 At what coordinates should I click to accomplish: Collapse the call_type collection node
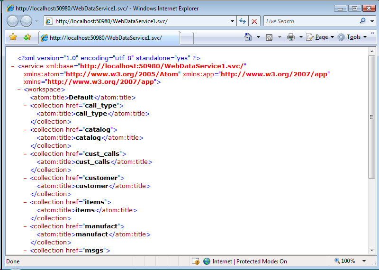pyautogui.click(x=26, y=106)
